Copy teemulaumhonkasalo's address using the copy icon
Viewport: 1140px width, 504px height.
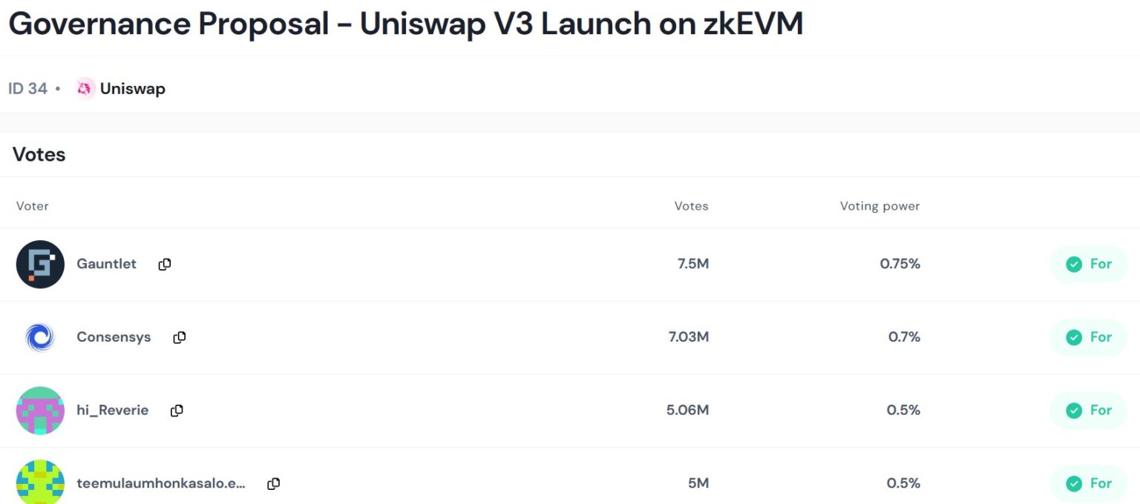click(273, 483)
